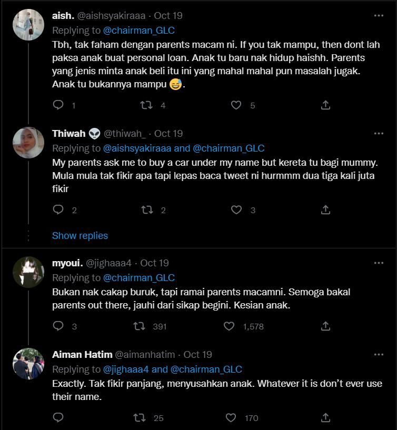Expand Show replies under Thiwah's tweet
The width and height of the screenshot is (397, 430).
[x=80, y=236]
